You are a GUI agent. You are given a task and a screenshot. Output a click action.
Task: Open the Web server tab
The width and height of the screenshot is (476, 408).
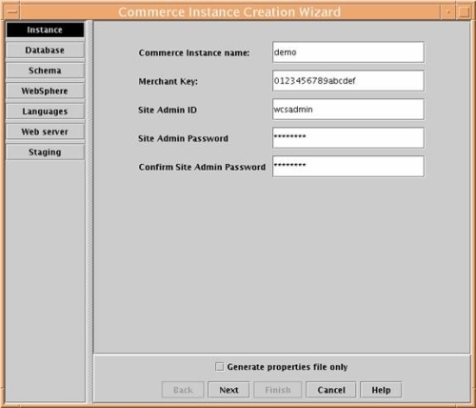click(x=45, y=132)
